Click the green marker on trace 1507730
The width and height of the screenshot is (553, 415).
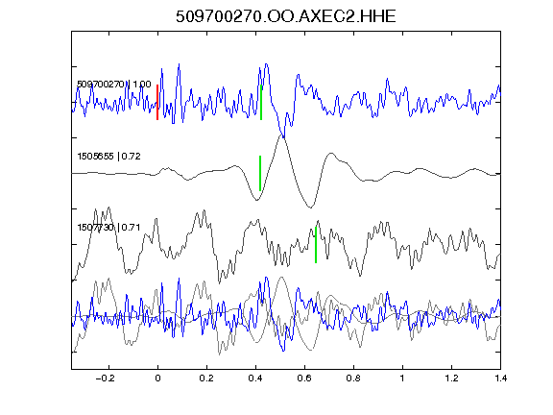(316, 245)
